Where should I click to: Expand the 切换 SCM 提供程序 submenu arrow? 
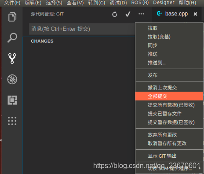[200, 168]
